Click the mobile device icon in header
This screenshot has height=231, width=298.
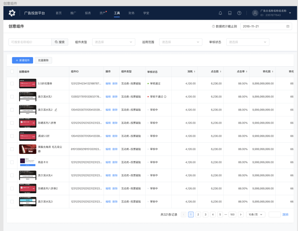230,13
